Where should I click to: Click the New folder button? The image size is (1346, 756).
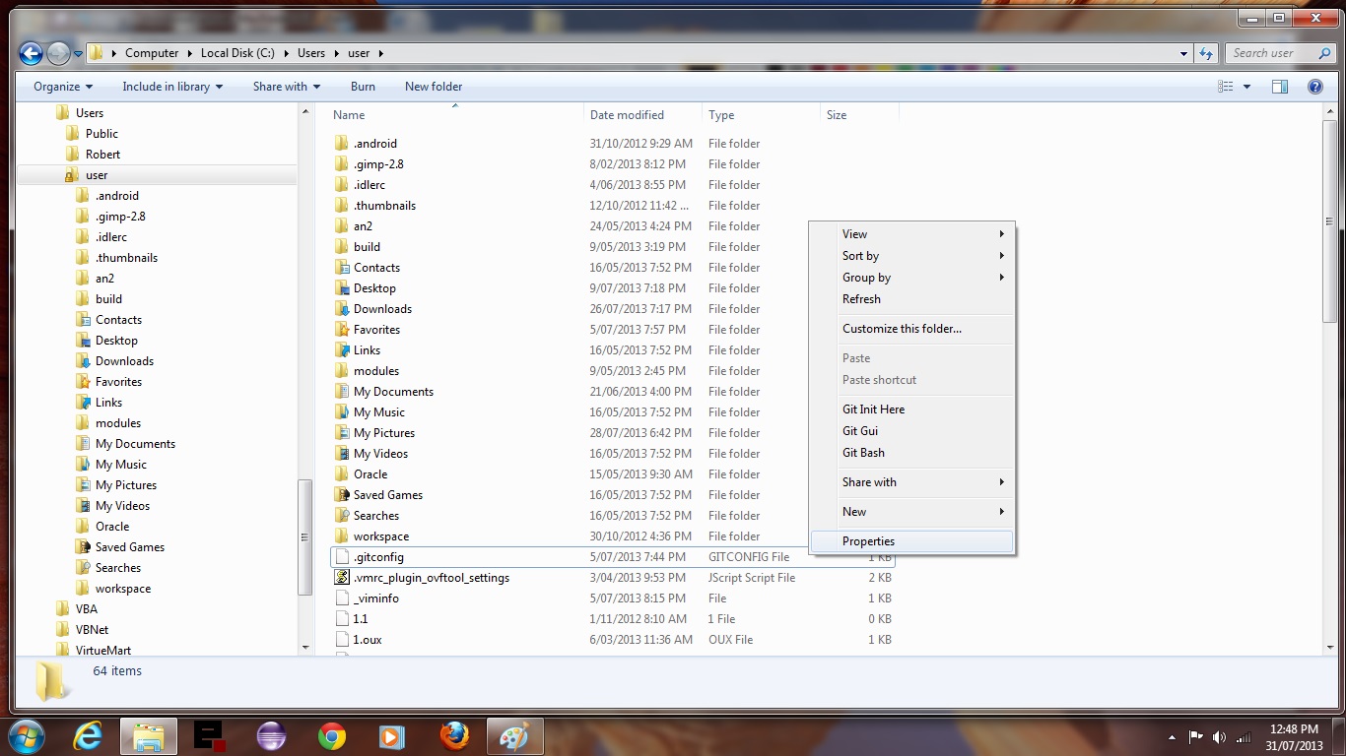tap(433, 87)
